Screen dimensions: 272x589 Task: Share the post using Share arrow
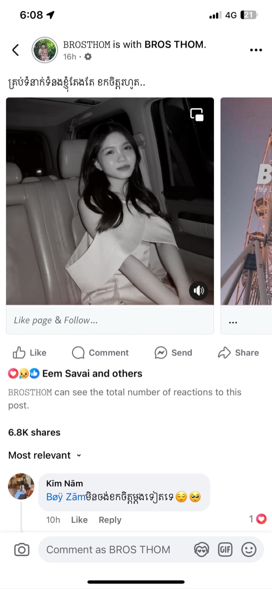[x=238, y=353]
